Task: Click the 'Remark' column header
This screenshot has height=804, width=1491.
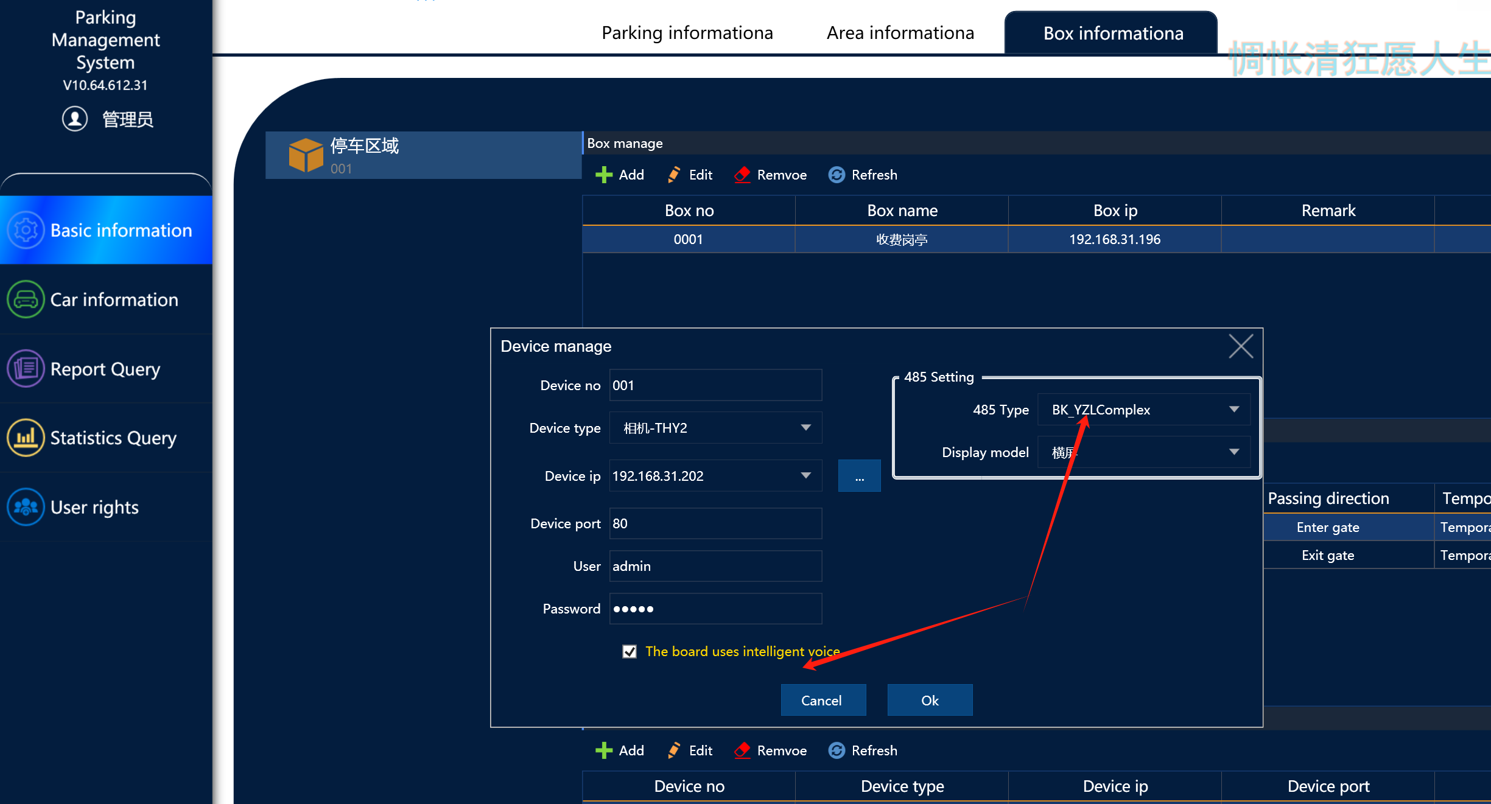Action: click(1328, 211)
